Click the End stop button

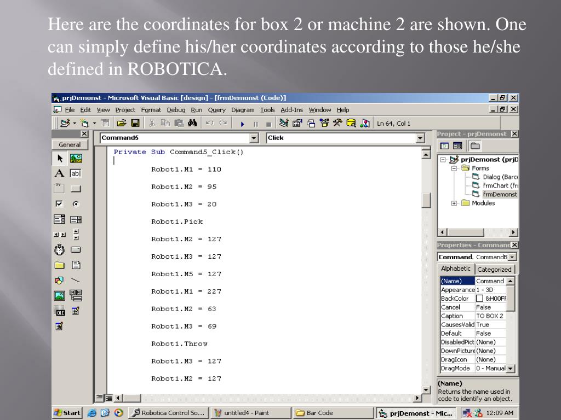268,124
